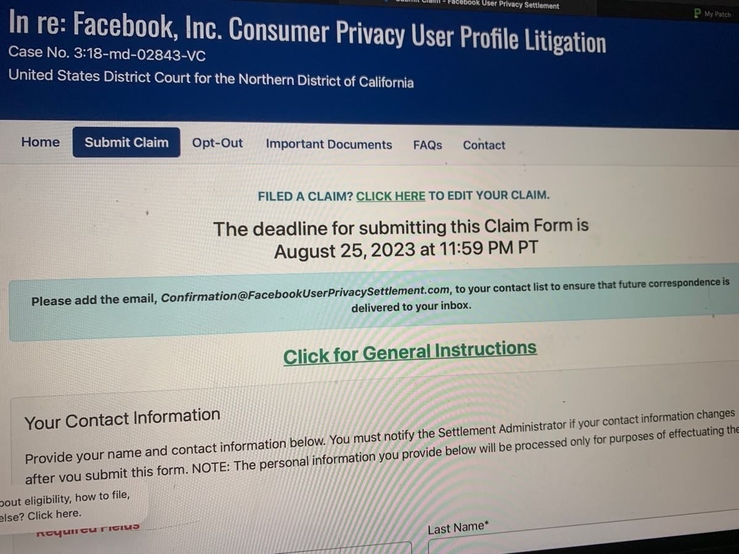Switch to the Submit Claim tab

(126, 143)
